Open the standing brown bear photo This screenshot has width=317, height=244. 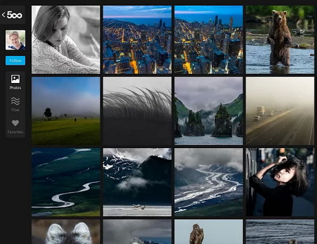(280, 40)
